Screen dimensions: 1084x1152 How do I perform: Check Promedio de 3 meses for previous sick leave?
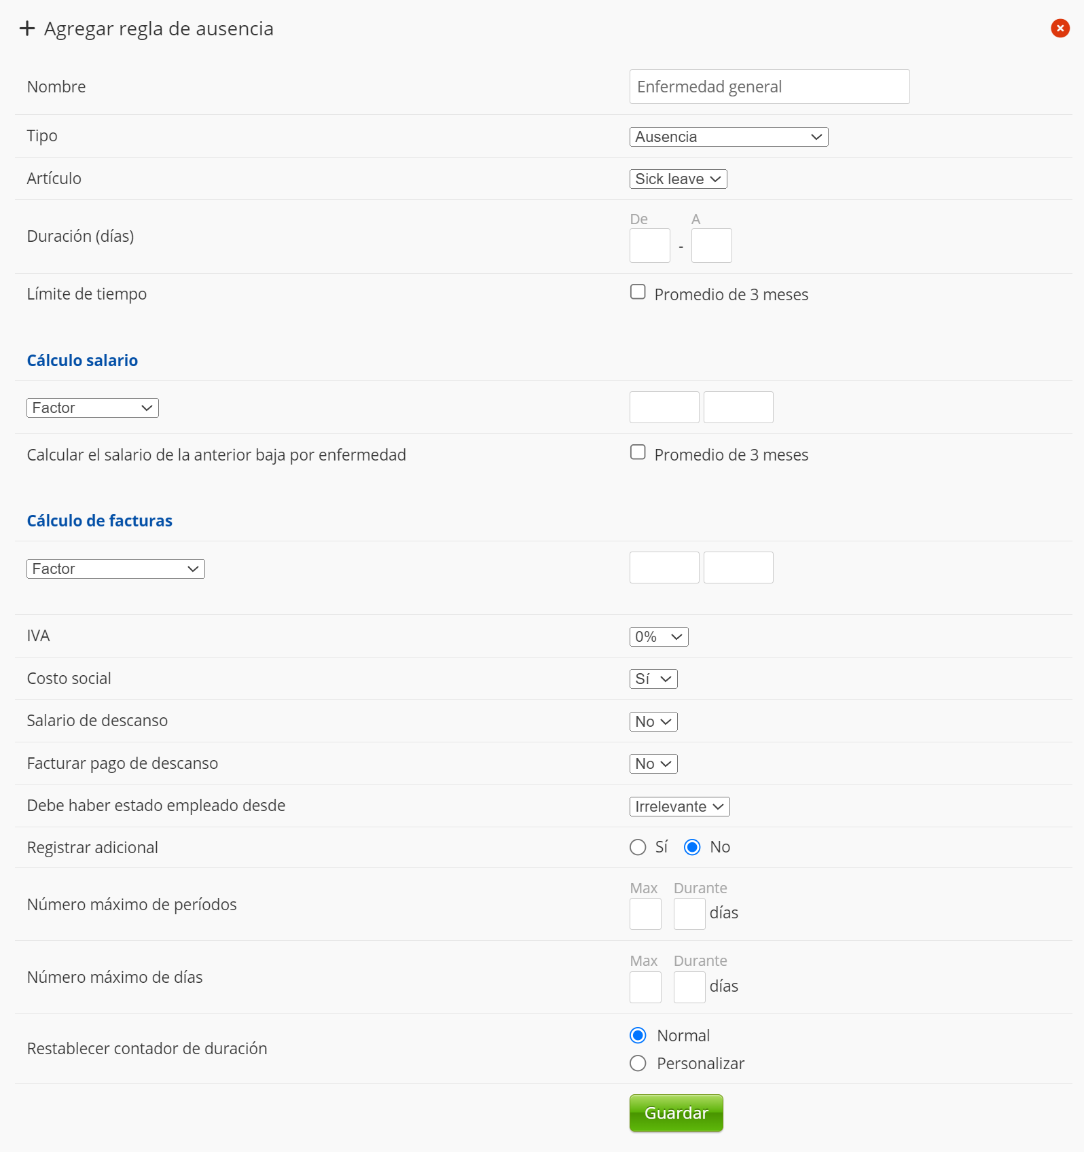click(x=638, y=452)
